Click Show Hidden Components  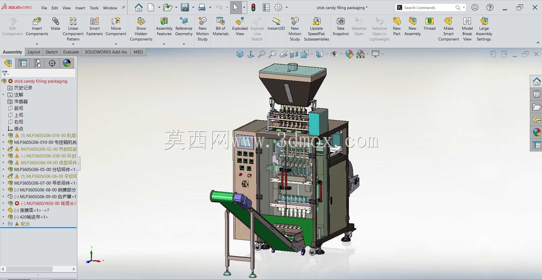[141, 29]
